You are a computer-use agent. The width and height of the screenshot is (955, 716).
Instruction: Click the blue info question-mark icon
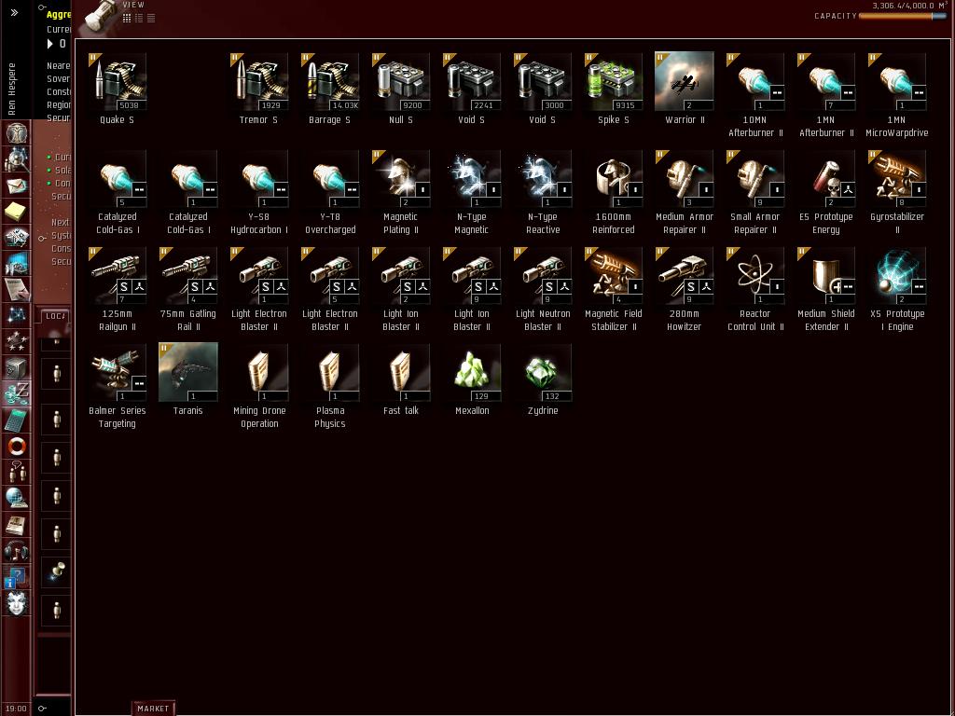15,578
